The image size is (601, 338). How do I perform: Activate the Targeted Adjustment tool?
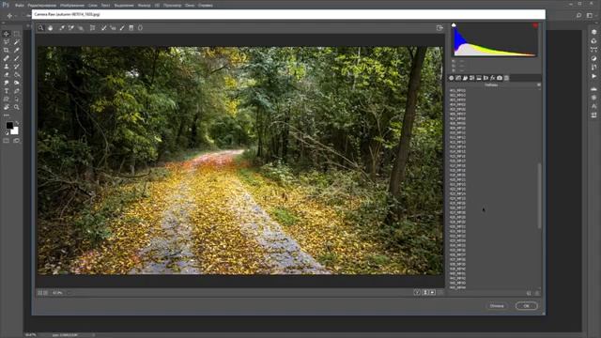[81, 28]
